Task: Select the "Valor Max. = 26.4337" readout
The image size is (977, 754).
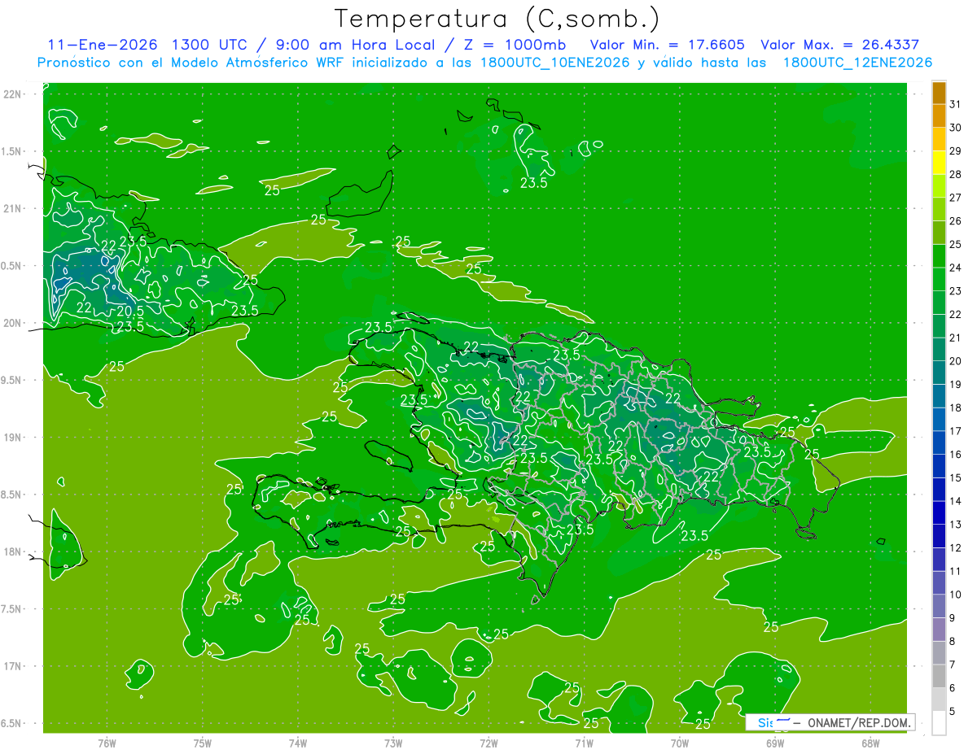Action: click(x=839, y=45)
